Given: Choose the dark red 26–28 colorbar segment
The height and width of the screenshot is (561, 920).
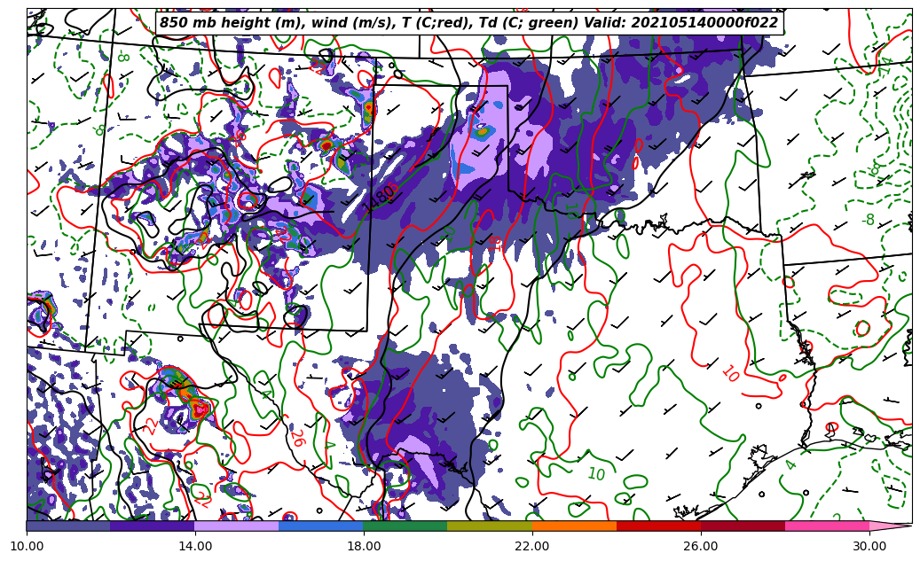Looking at the screenshot, I should pyautogui.click(x=743, y=526).
